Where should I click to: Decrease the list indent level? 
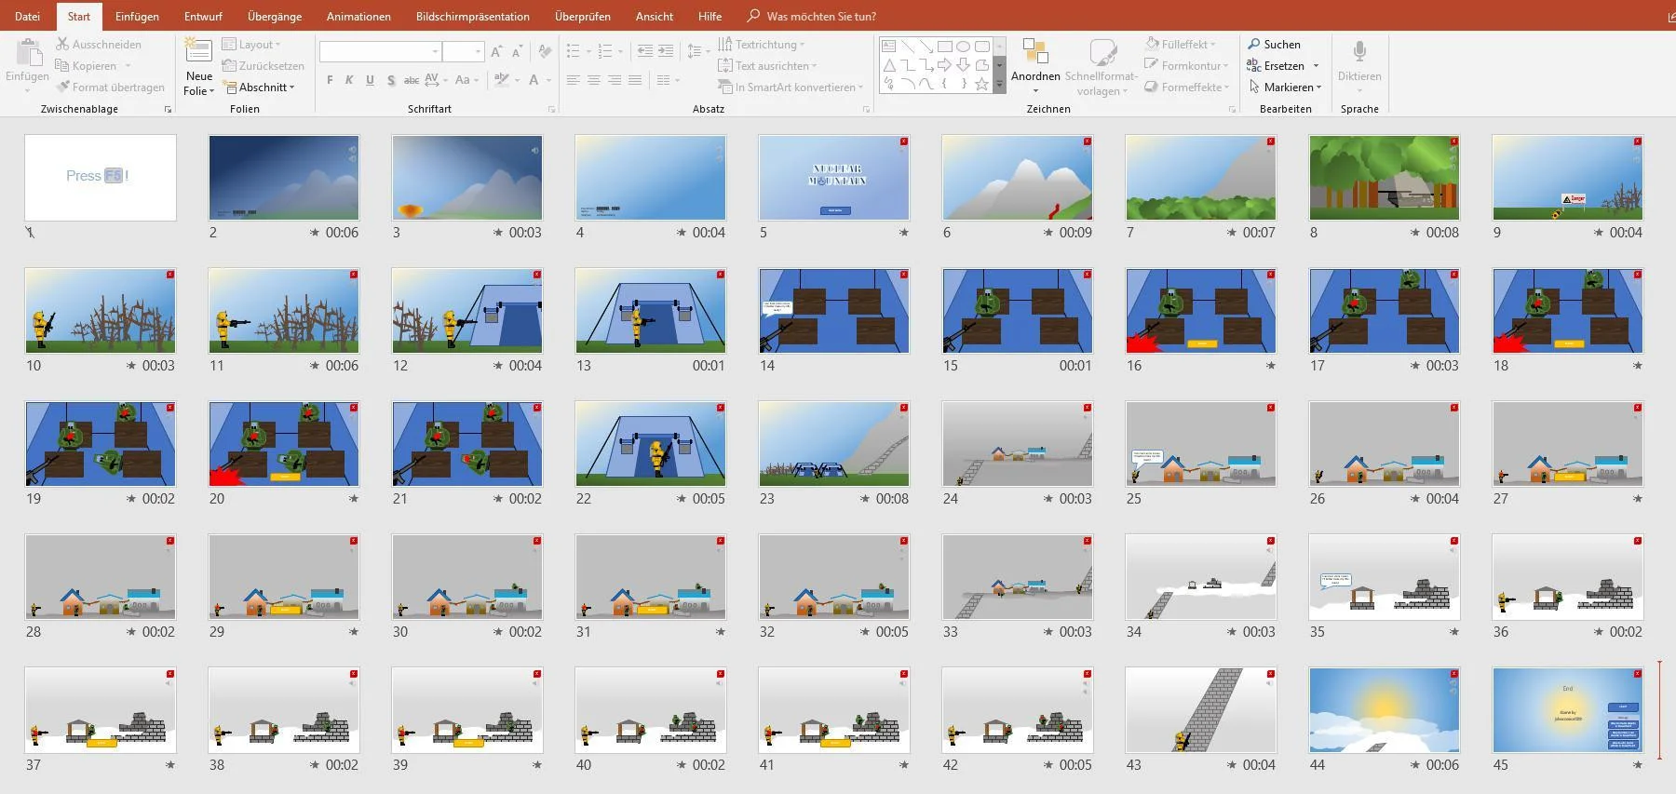coord(644,51)
